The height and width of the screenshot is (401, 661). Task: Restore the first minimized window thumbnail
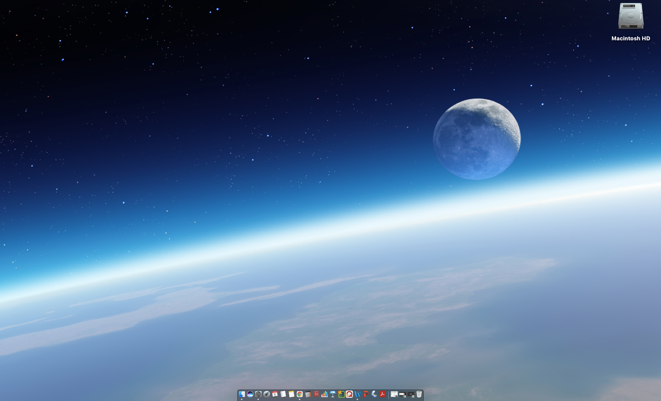[394, 394]
